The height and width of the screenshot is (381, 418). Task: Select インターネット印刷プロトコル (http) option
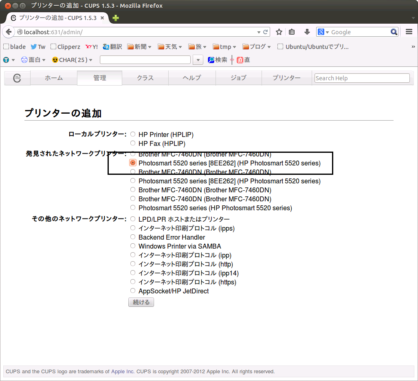click(133, 264)
